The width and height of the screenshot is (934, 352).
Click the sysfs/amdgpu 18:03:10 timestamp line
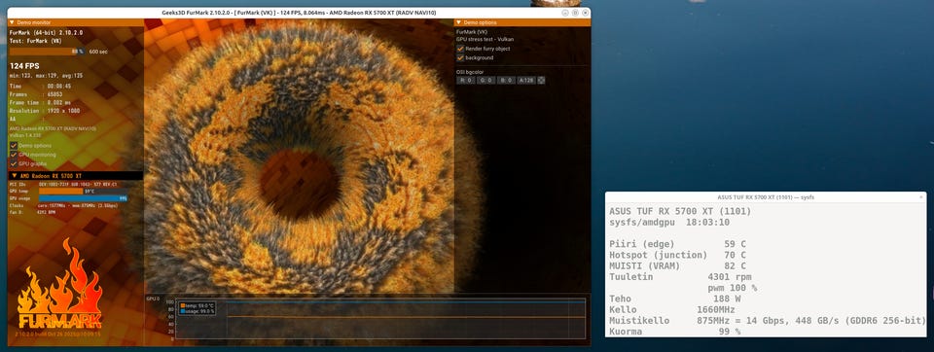tap(669, 222)
